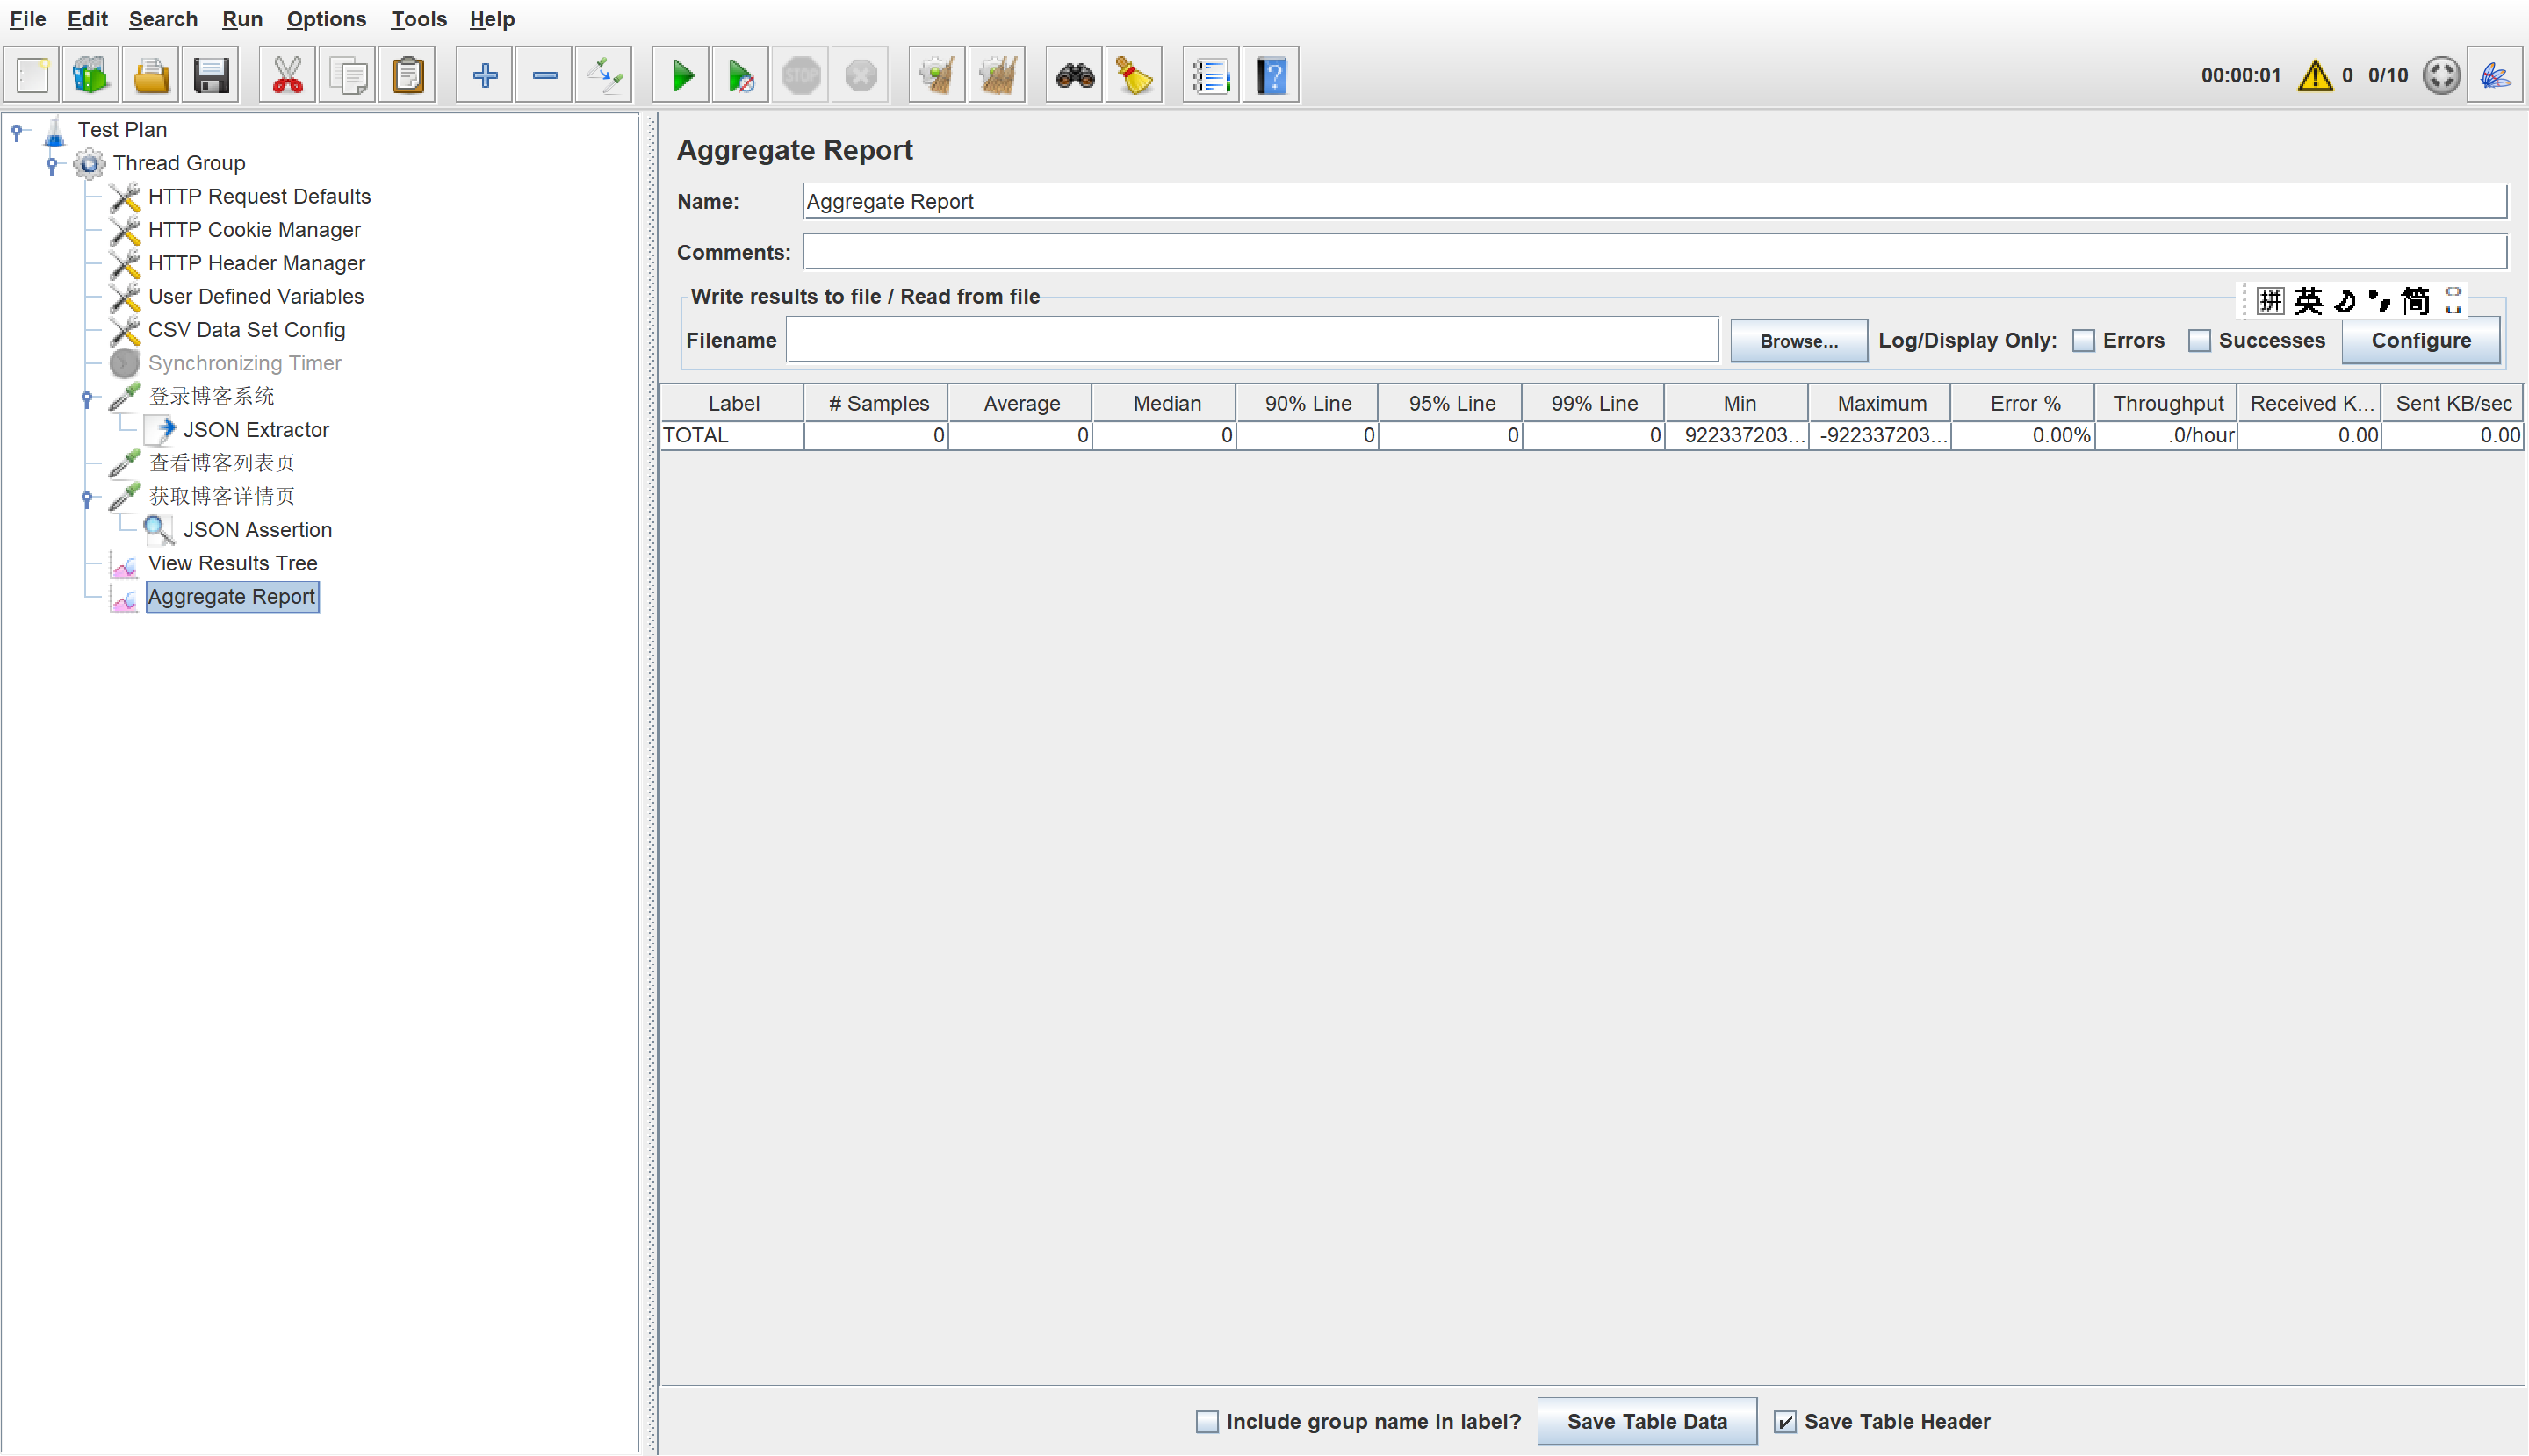Viewport: 2529px width, 1456px height.
Task: Click the Cut scissors icon
Action: (287, 75)
